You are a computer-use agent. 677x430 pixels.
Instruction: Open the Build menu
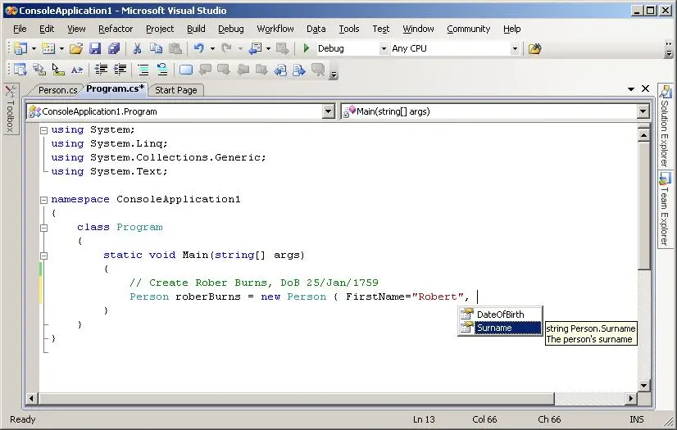196,29
